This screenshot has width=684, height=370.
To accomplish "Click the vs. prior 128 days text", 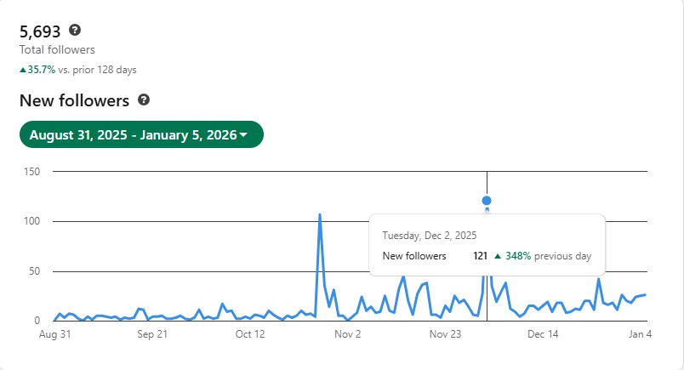I will tap(97, 70).
